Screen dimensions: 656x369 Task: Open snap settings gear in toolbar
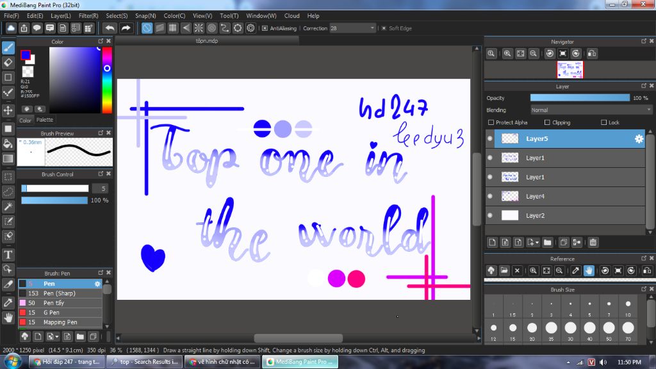[250, 28]
